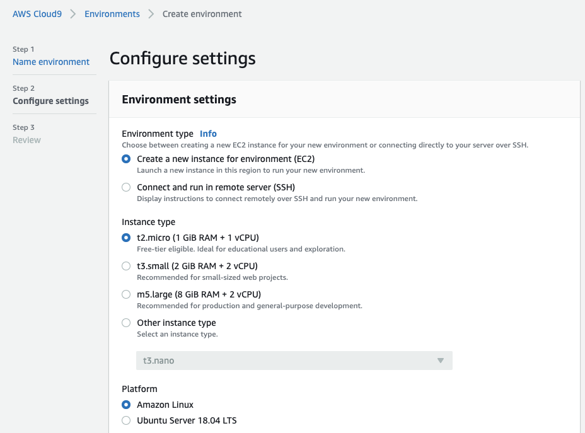Click the AWS Cloud9 breadcrumb link
The image size is (585, 433).
tap(37, 14)
